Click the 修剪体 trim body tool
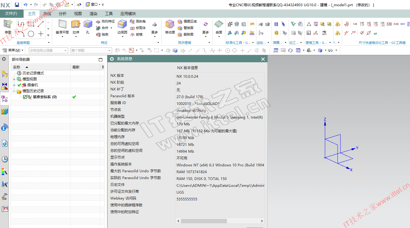 point(138,28)
